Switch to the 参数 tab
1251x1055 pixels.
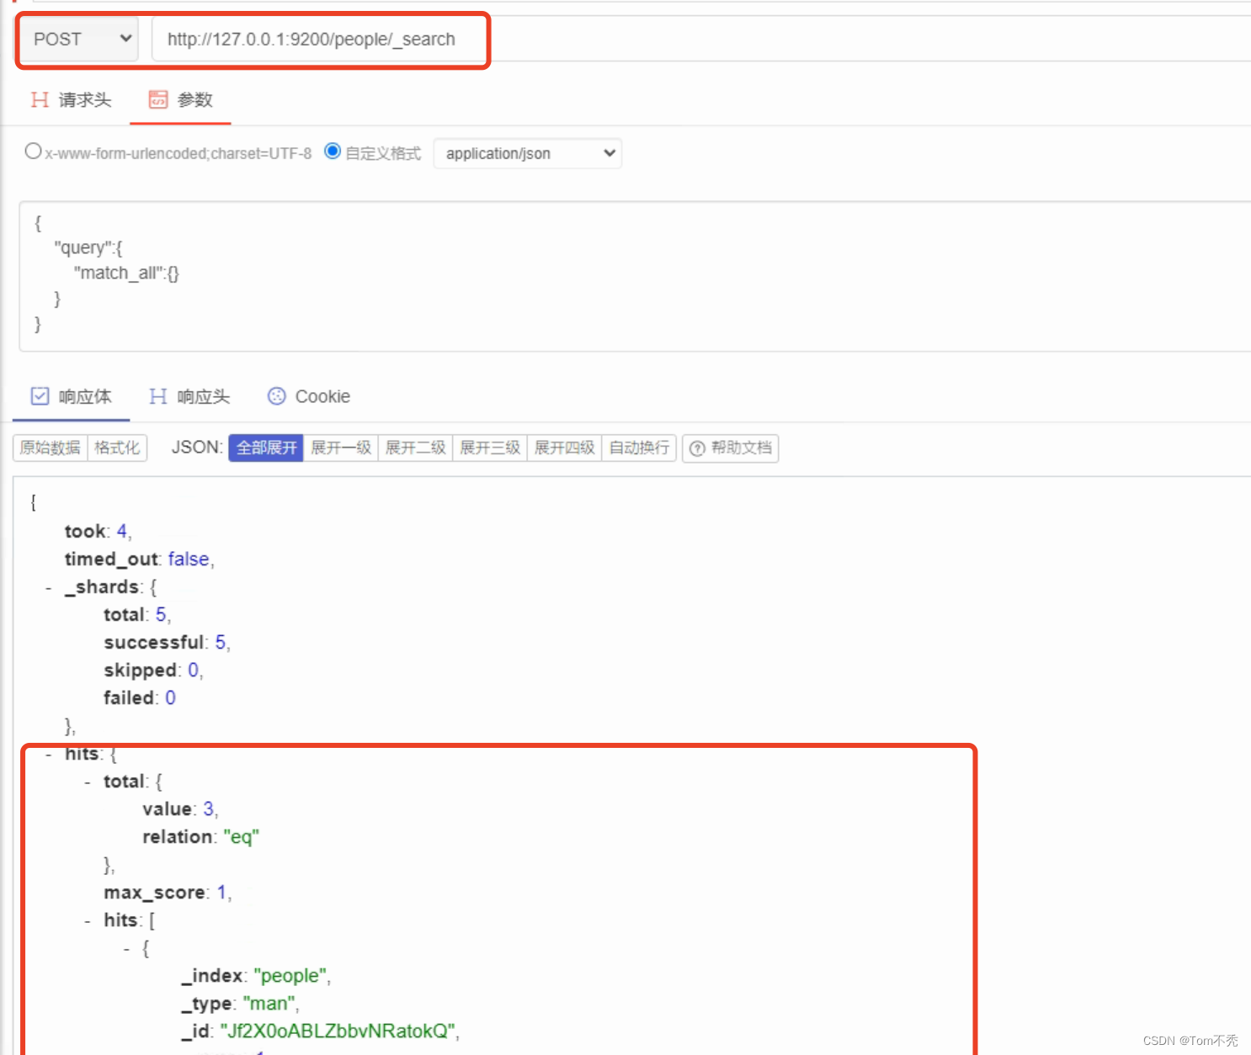point(180,100)
